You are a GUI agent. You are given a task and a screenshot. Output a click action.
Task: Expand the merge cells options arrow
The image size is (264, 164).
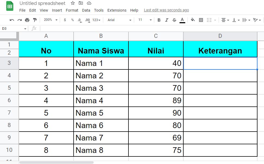pos(215,20)
